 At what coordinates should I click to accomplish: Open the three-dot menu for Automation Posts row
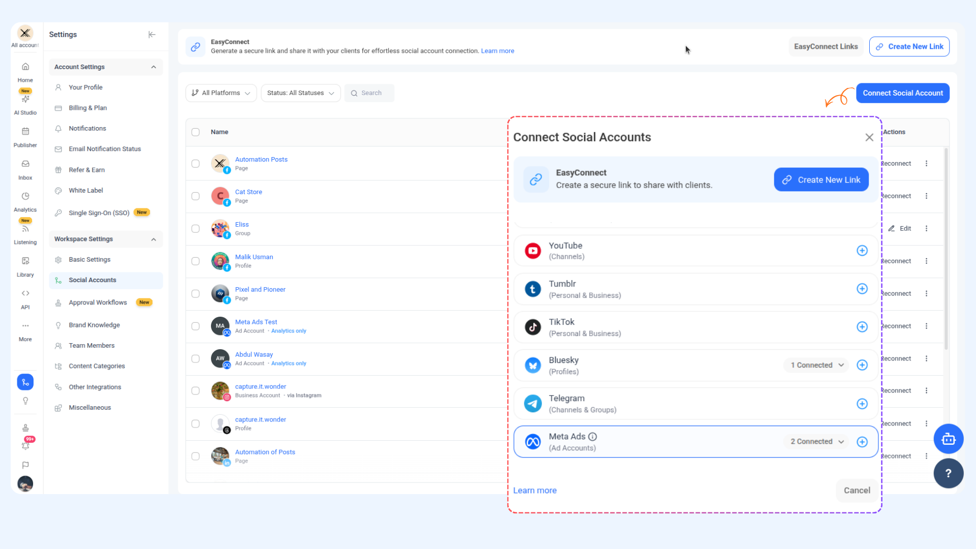[x=927, y=164]
